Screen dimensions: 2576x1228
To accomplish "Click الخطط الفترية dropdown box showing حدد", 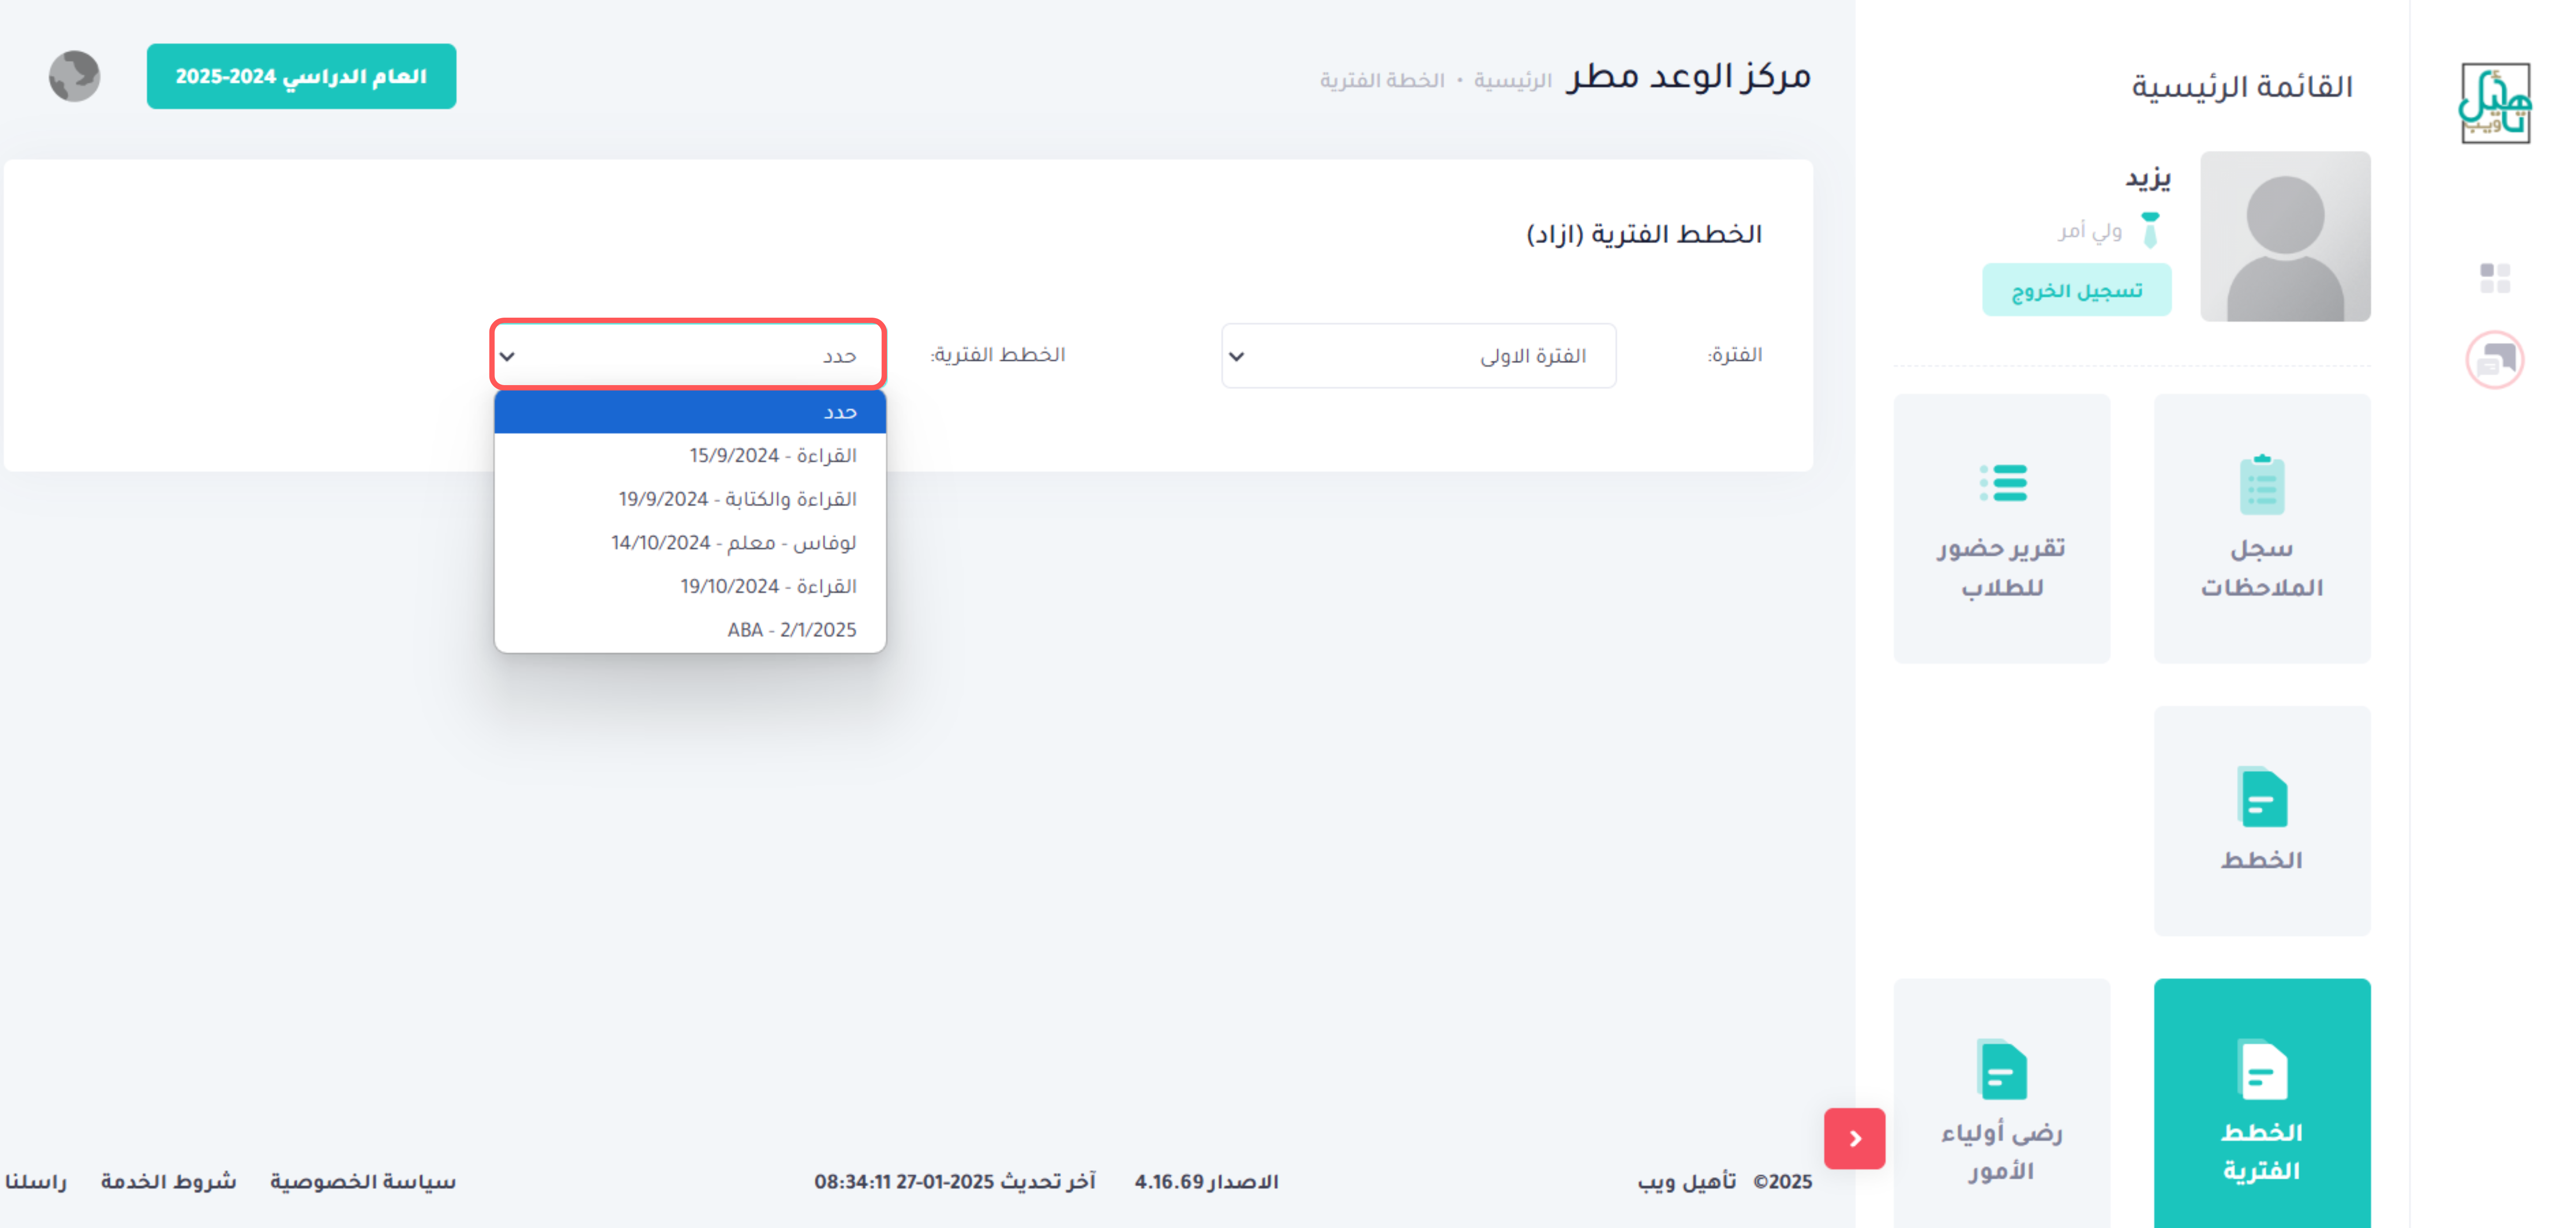I will coord(688,355).
